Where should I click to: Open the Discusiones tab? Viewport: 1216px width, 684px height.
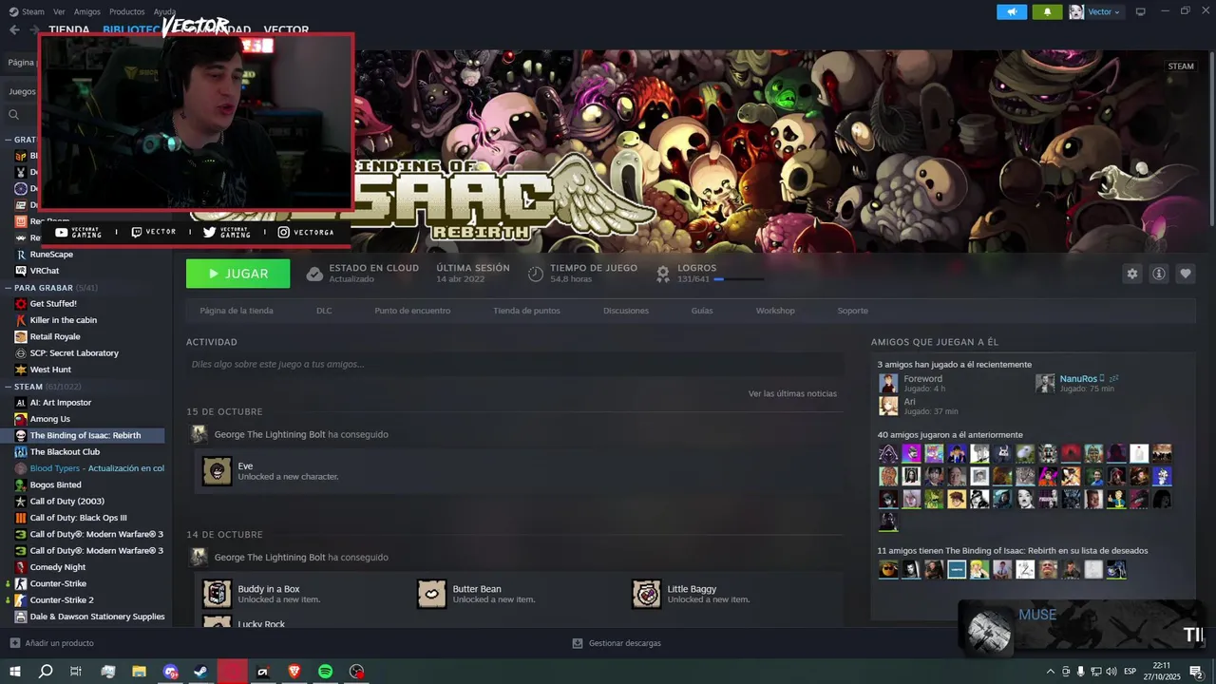coord(626,311)
